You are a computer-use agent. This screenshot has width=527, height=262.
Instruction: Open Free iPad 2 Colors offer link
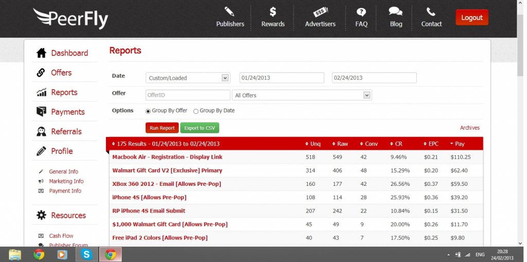click(x=160, y=238)
